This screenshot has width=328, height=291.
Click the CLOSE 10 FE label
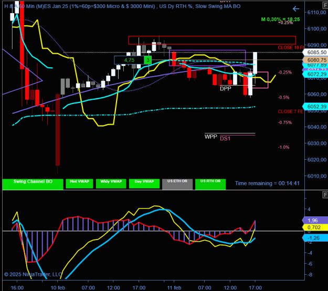pyautogui.click(x=291, y=47)
